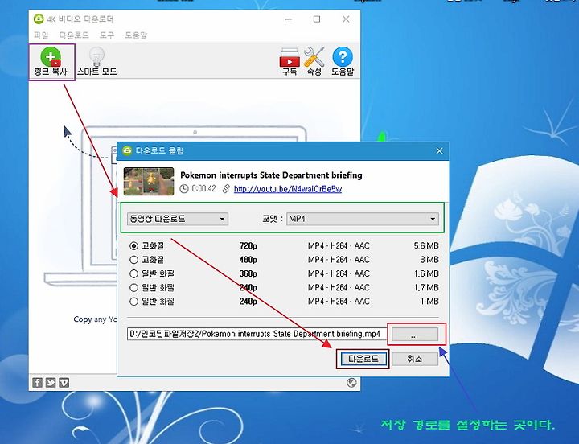579x444 pixels.
Task: Click the 다운로드 button in dialog
Action: point(363,359)
